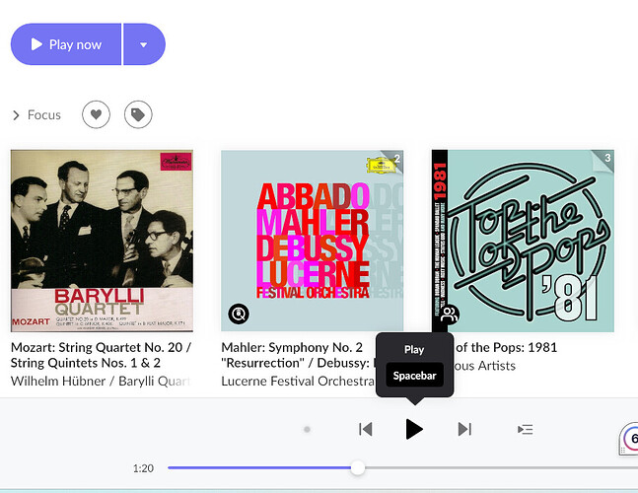Open the tag filter icon
Image resolution: width=638 pixels, height=493 pixels.
[x=138, y=114]
